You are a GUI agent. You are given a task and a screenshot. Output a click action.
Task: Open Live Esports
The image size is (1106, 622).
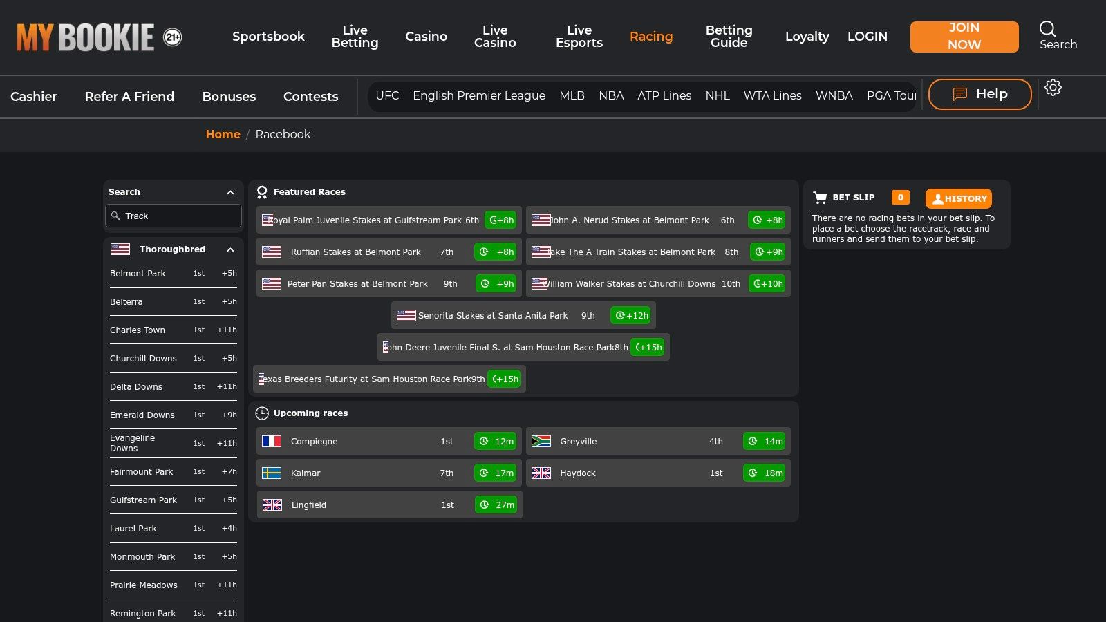[579, 37]
